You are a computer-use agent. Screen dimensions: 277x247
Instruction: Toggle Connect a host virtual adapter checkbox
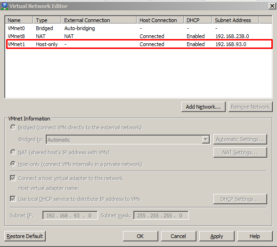click(13, 178)
